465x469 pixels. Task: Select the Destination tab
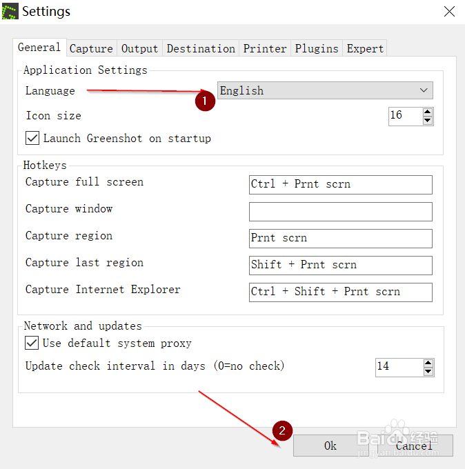[x=201, y=48]
